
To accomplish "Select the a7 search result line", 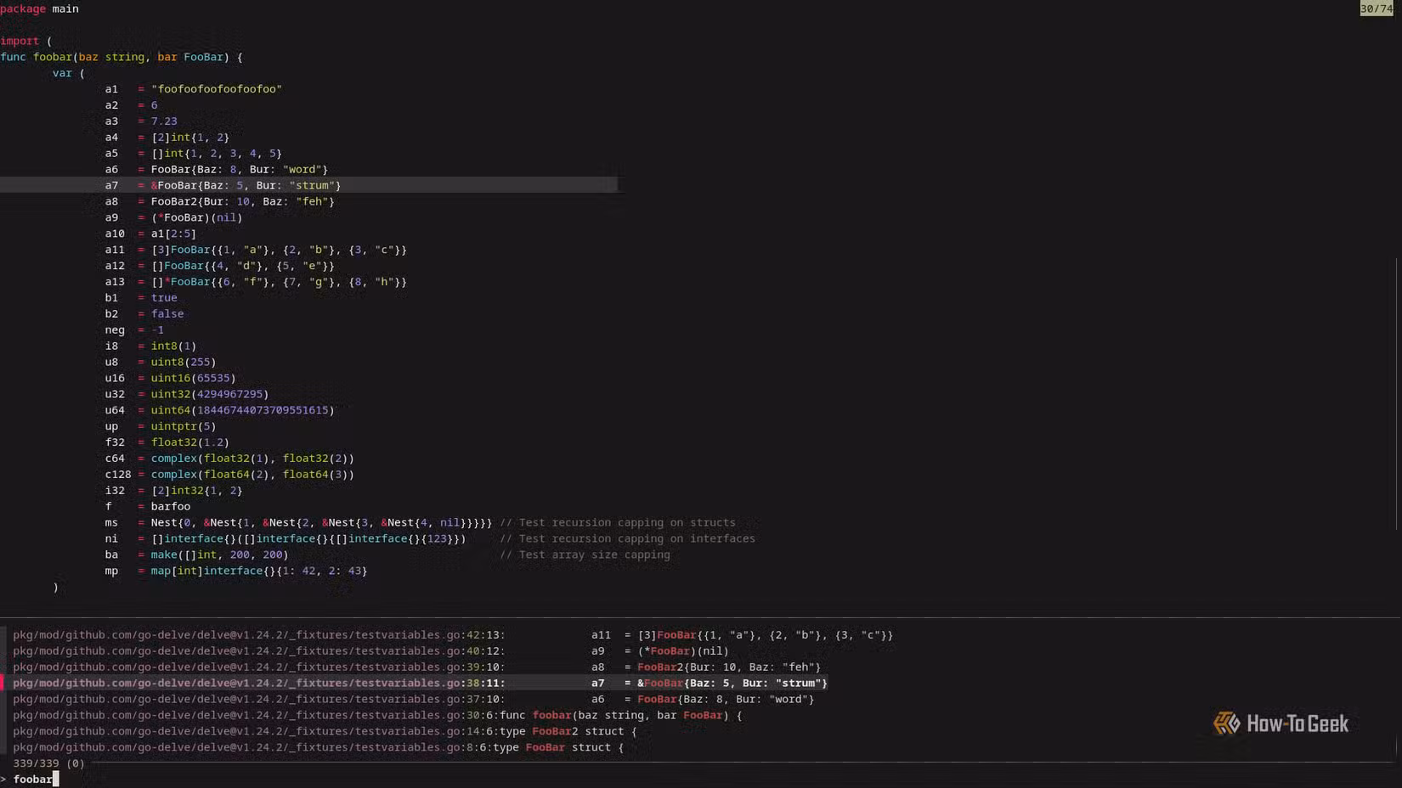I will [x=420, y=683].
